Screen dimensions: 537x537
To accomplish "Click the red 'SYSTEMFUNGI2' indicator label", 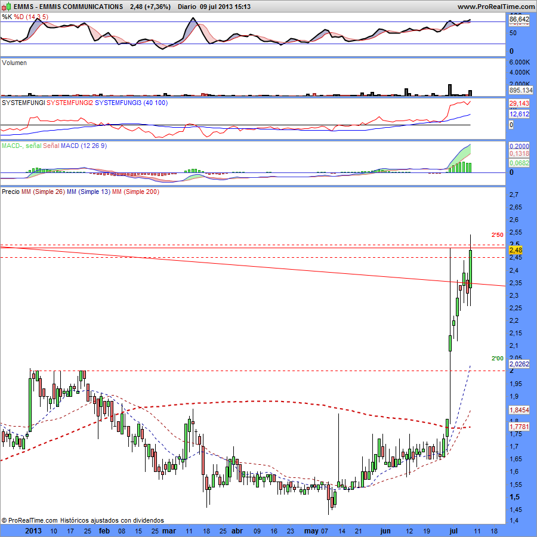I will (x=70, y=103).
